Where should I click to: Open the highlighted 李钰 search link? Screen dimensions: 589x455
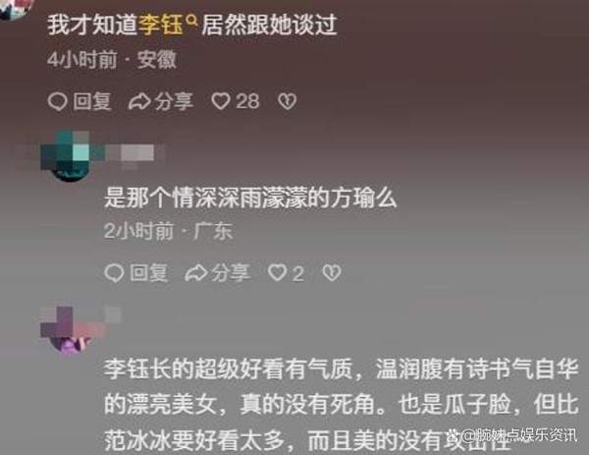point(161,25)
